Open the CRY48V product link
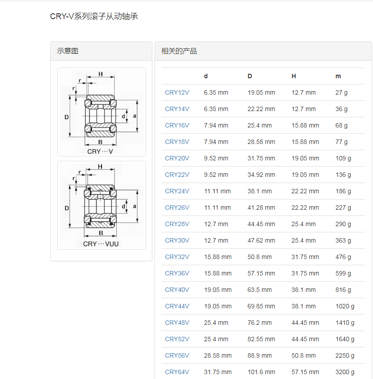This screenshot has width=373, height=379. pyautogui.click(x=177, y=323)
